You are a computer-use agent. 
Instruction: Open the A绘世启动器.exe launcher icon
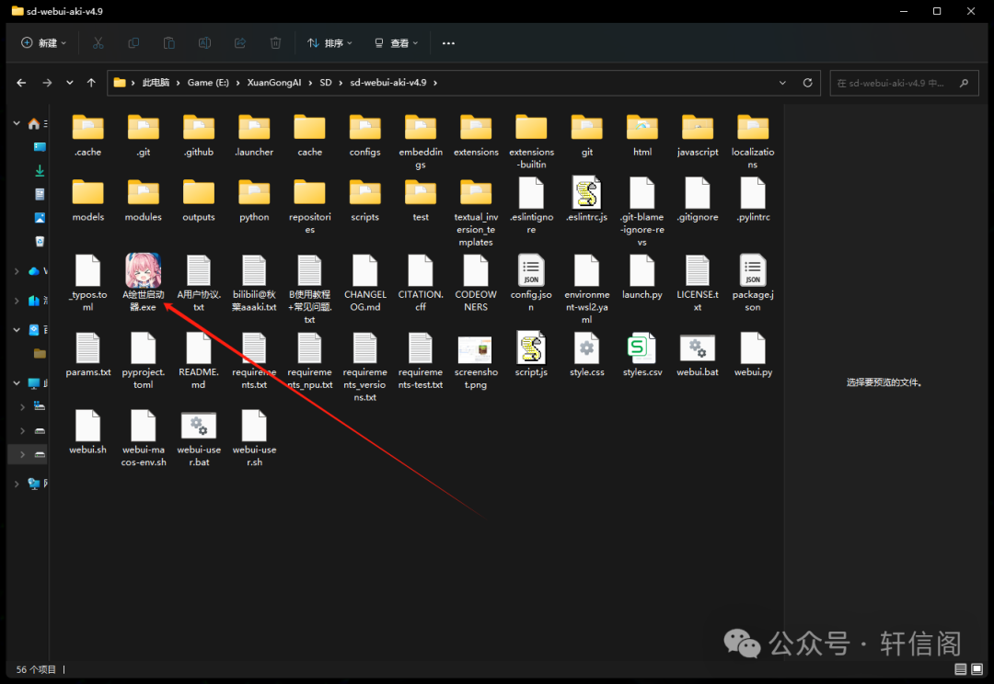(143, 271)
